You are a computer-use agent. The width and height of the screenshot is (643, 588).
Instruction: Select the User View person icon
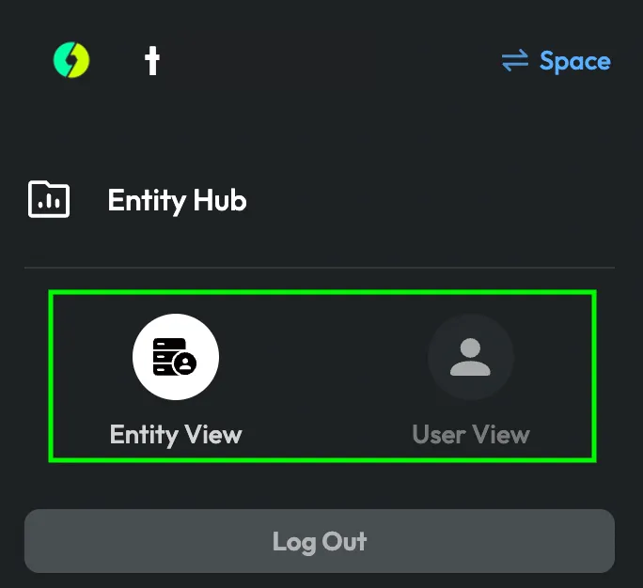(470, 357)
